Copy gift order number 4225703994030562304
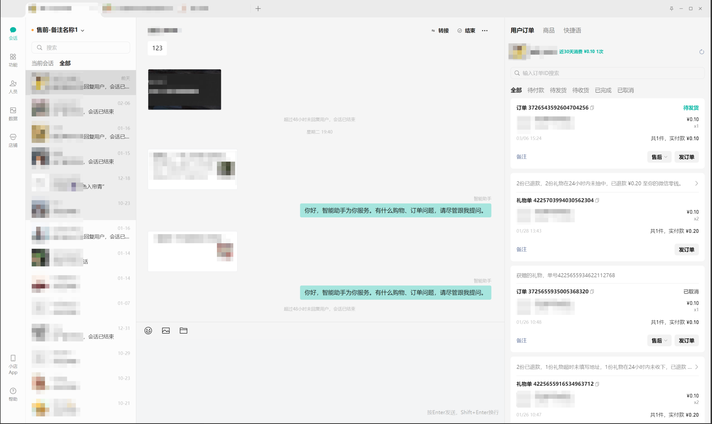This screenshot has width=712, height=424. (597, 200)
